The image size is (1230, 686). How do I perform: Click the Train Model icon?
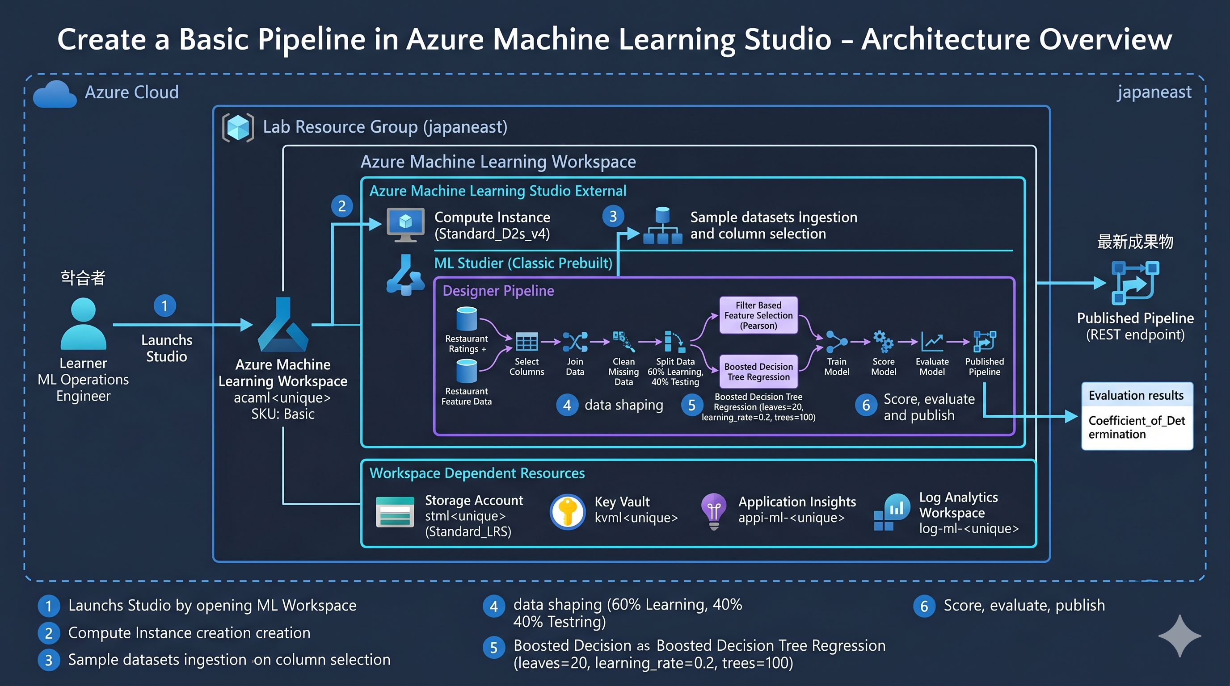tap(837, 342)
